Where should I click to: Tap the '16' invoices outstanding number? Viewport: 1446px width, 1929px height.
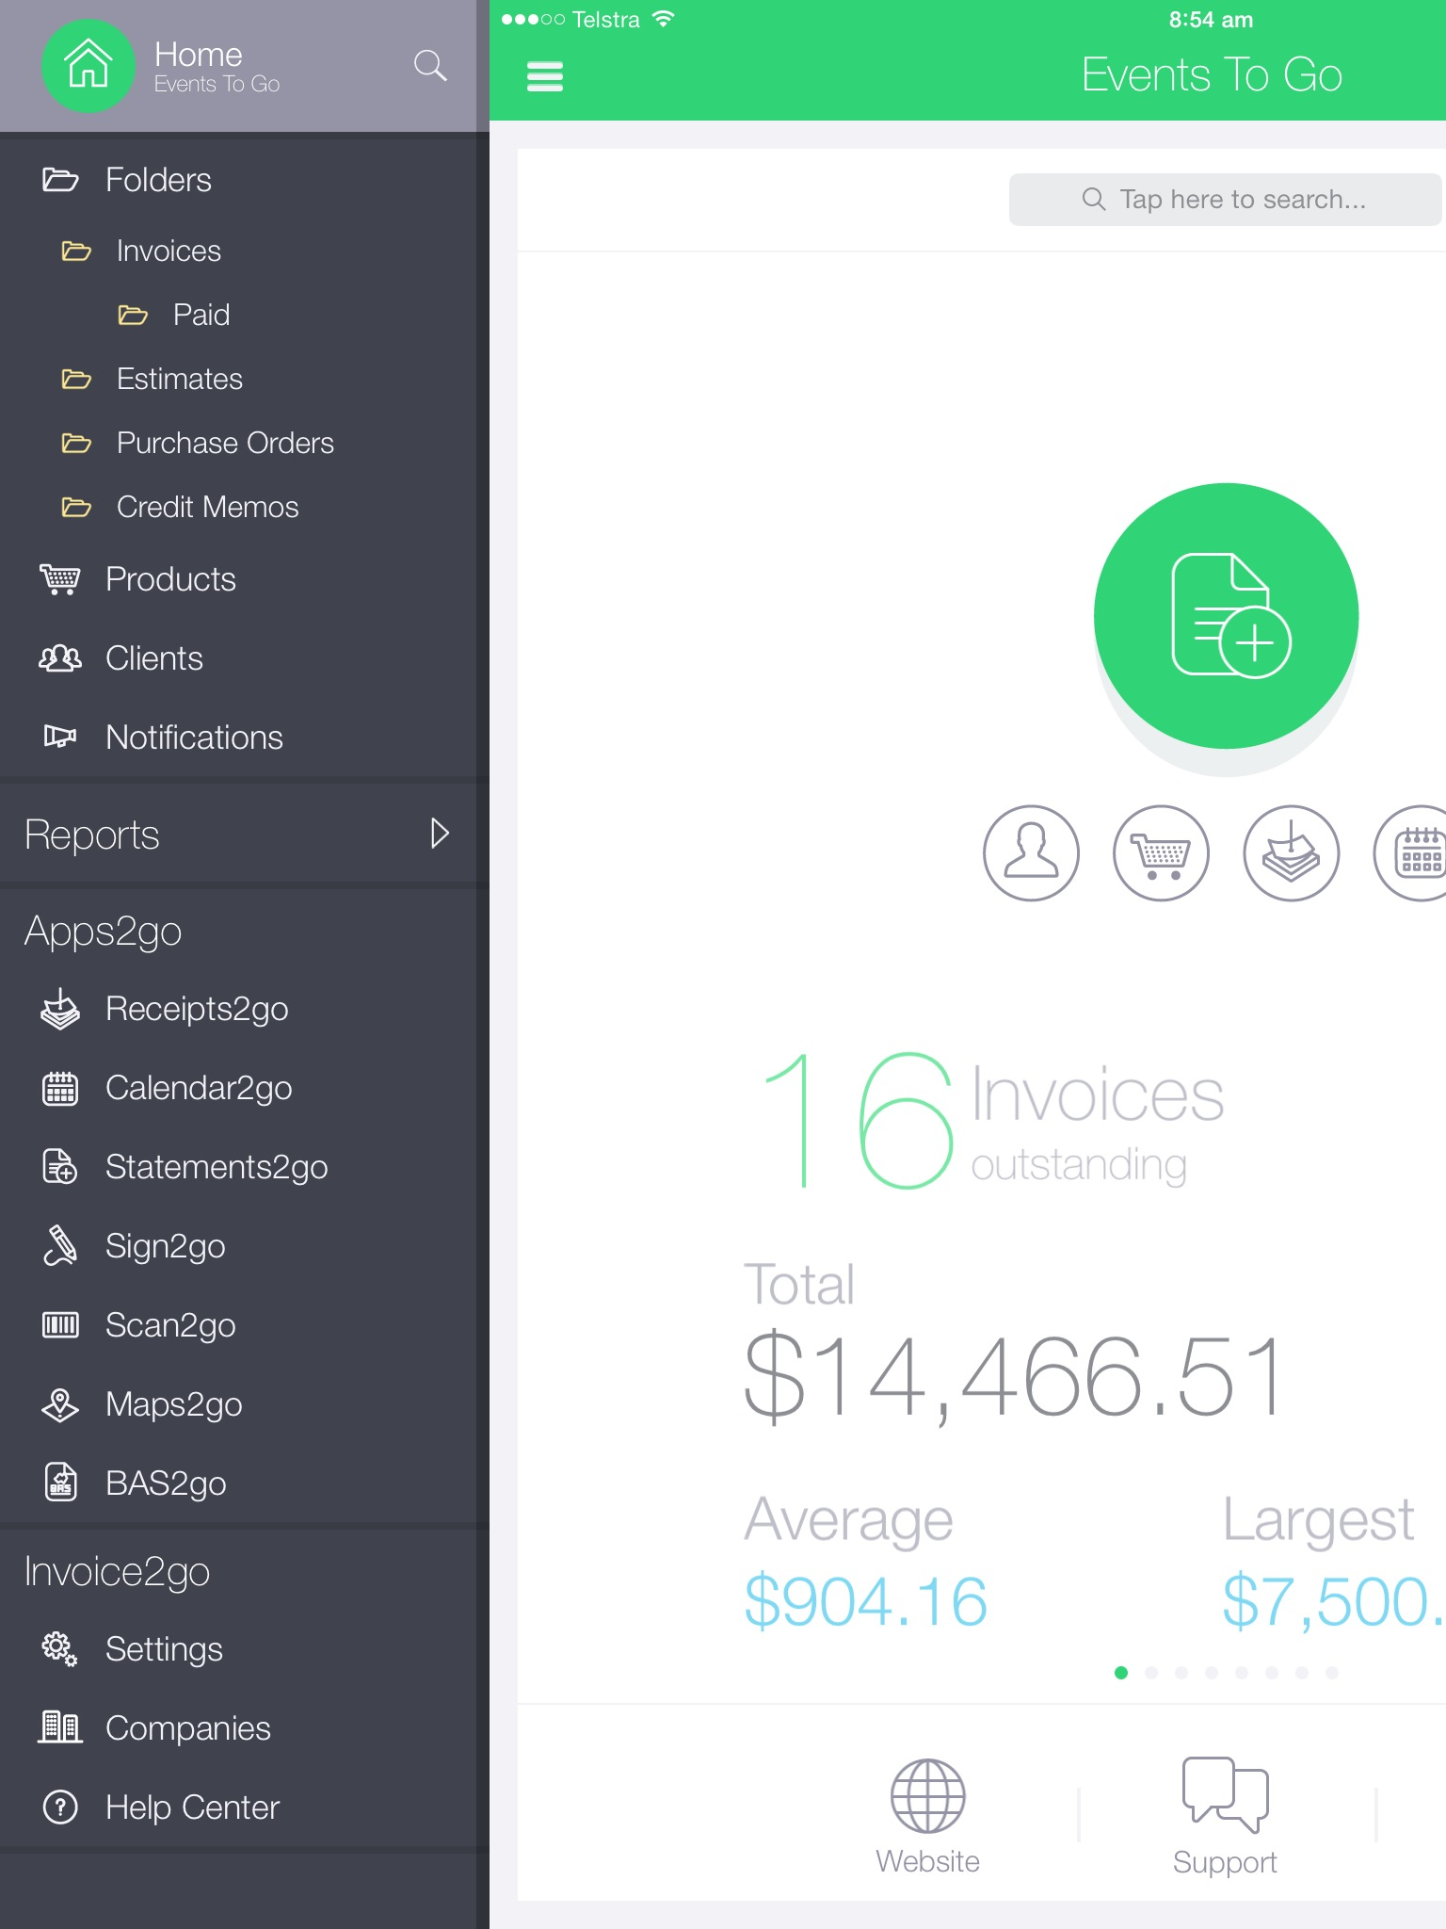tap(859, 1121)
